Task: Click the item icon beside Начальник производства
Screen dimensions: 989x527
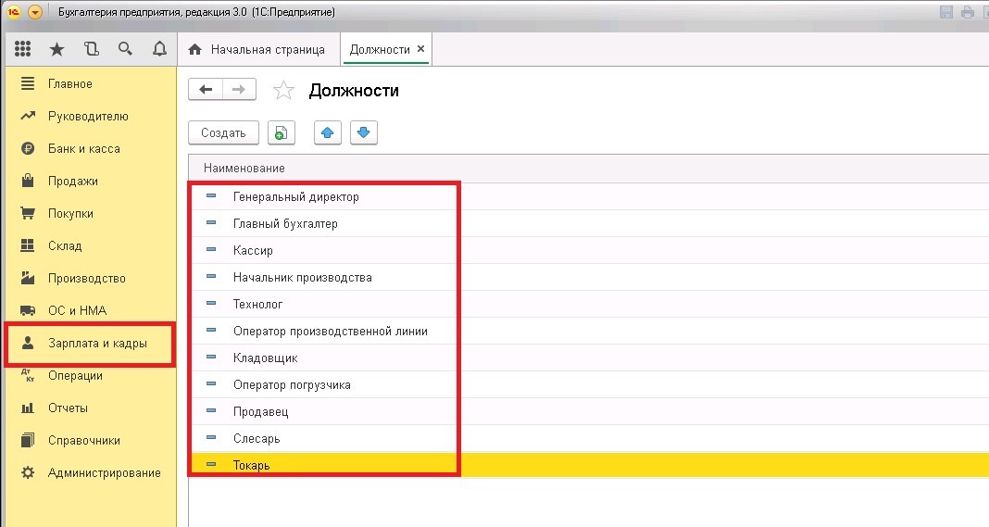Action: (x=211, y=276)
